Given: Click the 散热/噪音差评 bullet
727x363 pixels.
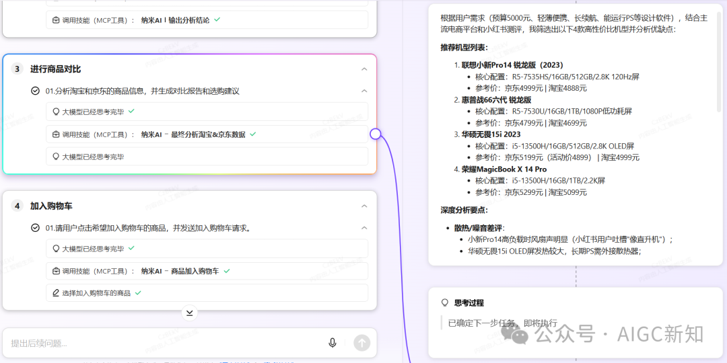Looking at the screenshot, I should [479, 228].
